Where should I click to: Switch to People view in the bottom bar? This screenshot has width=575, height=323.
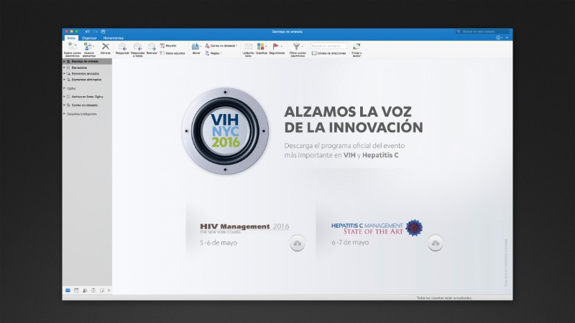tap(85, 291)
